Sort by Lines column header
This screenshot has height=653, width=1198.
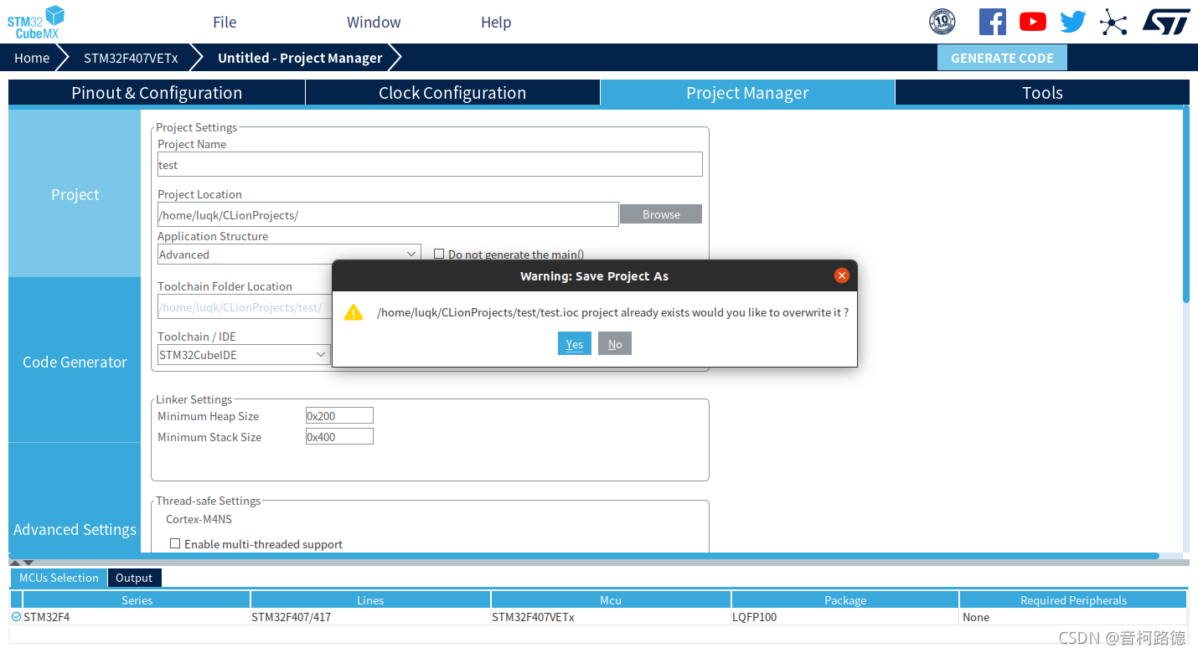coord(370,599)
